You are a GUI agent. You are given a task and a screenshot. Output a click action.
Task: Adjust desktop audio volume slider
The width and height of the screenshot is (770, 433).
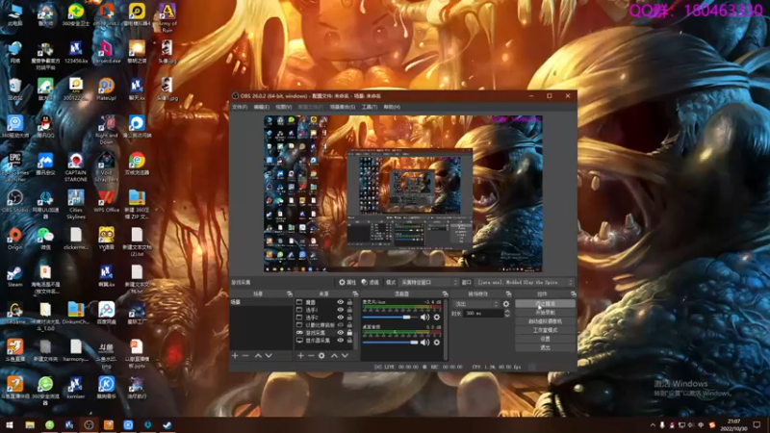(391, 343)
